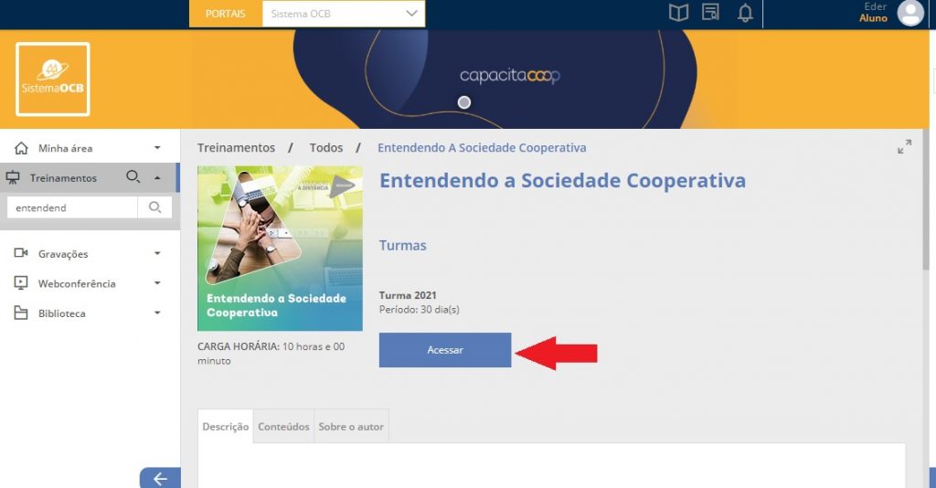Open the user profile avatar

(x=910, y=13)
